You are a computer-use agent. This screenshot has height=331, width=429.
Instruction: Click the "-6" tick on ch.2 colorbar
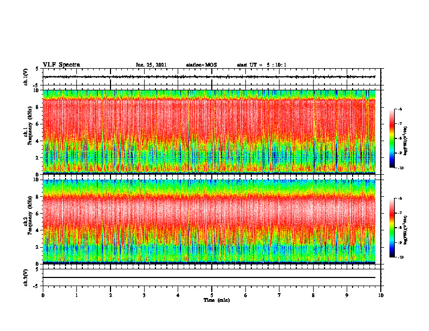pos(400,198)
